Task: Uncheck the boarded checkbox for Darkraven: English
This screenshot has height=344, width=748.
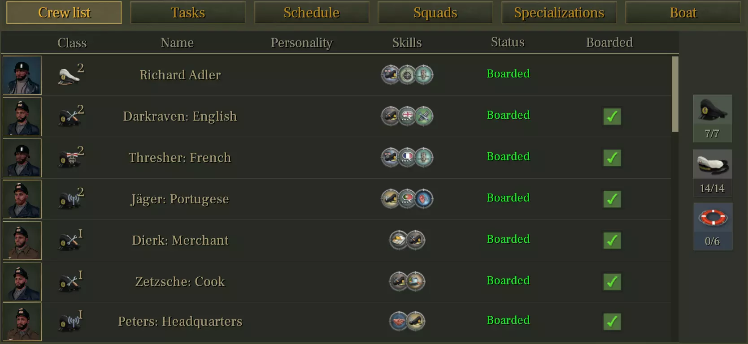Action: click(612, 116)
